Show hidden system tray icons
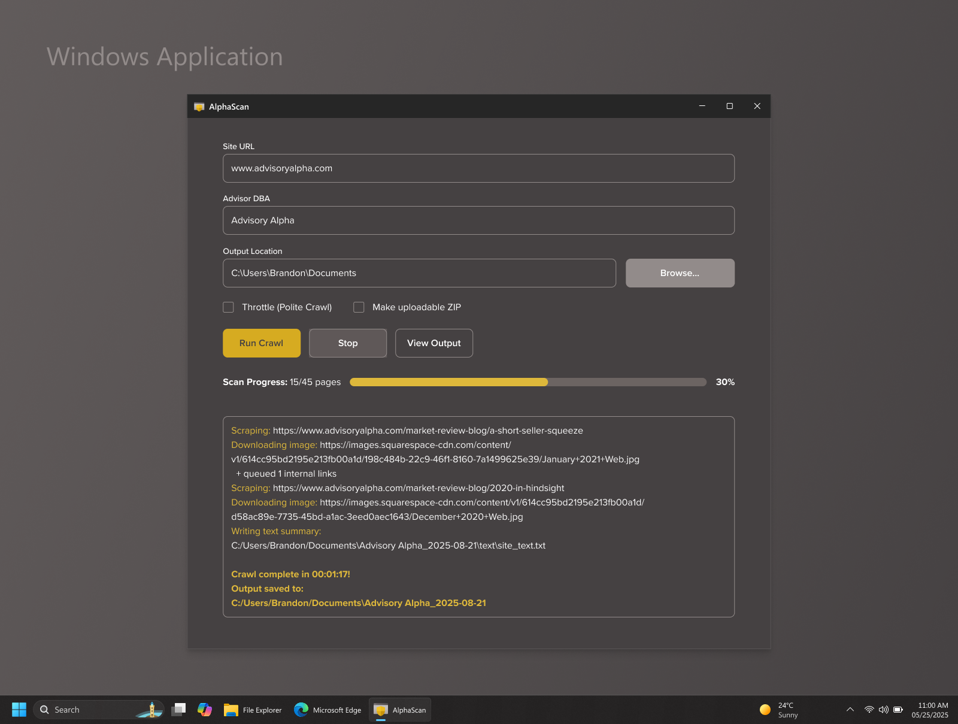This screenshot has width=958, height=724. tap(850, 710)
